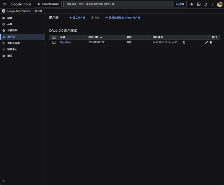Image resolution: width=224 pixels, height=185 pixels.
Task: Go to 總覽 in sidebar
Action: tap(10, 18)
